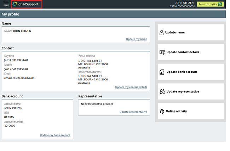The image size is (230, 151).
Task: Click the email.test@email.com address
Action: (19, 78)
